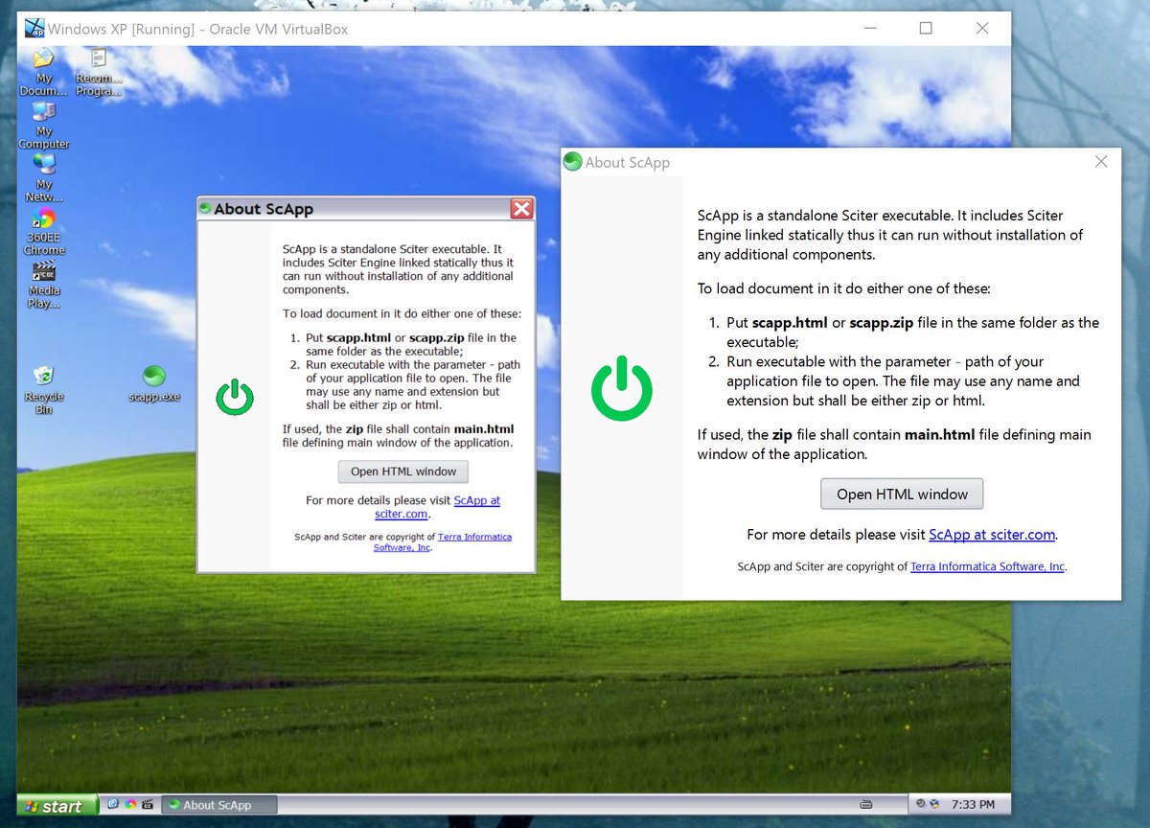The image size is (1150, 828).
Task: Click bold main.html text in right window
Action: [939, 434]
